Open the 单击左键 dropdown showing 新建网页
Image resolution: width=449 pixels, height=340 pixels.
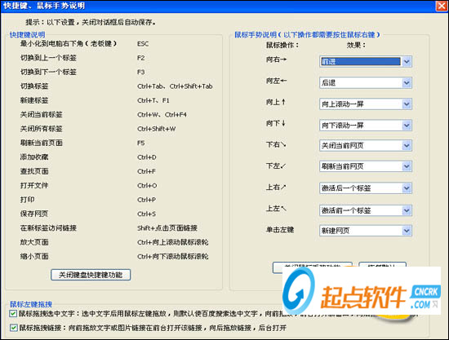pyautogui.click(x=366, y=231)
